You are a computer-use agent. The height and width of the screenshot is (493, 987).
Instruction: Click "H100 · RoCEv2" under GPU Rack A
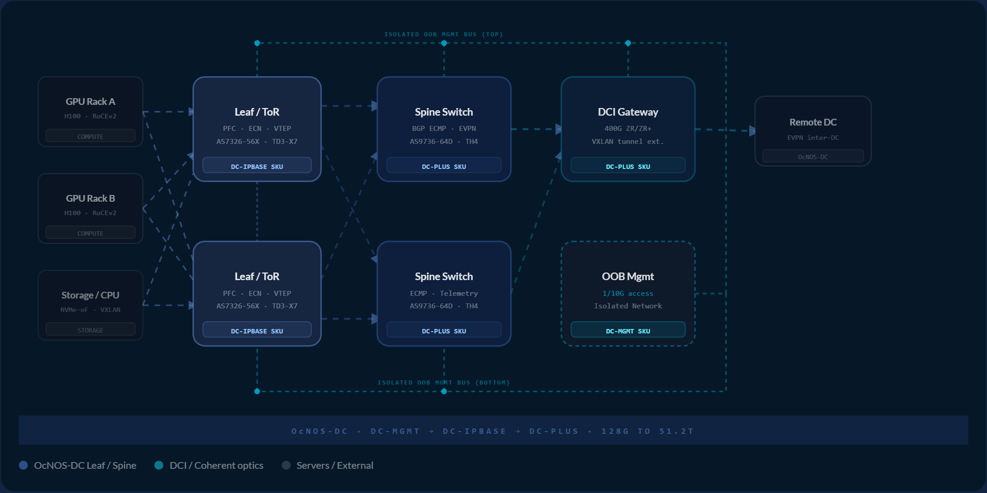pos(90,116)
